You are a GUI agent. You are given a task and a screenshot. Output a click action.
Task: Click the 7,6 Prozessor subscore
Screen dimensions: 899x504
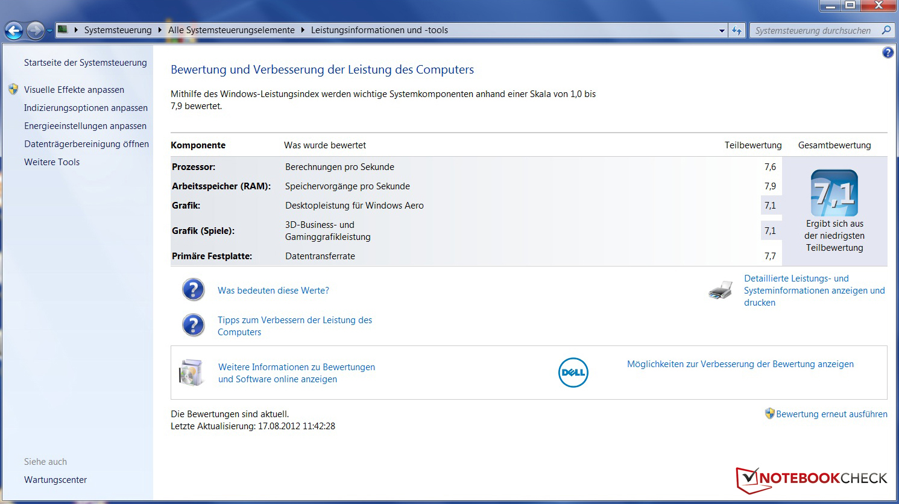[x=770, y=167]
